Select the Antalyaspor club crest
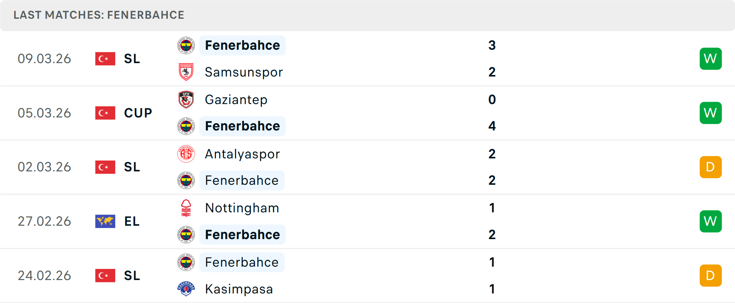This screenshot has height=303, width=735. pyautogui.click(x=186, y=154)
